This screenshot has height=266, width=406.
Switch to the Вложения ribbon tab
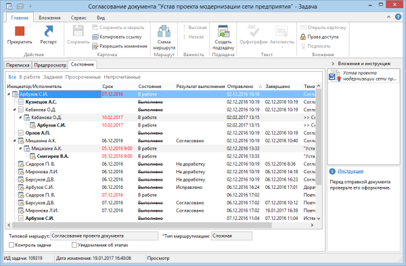pyautogui.click(x=49, y=18)
